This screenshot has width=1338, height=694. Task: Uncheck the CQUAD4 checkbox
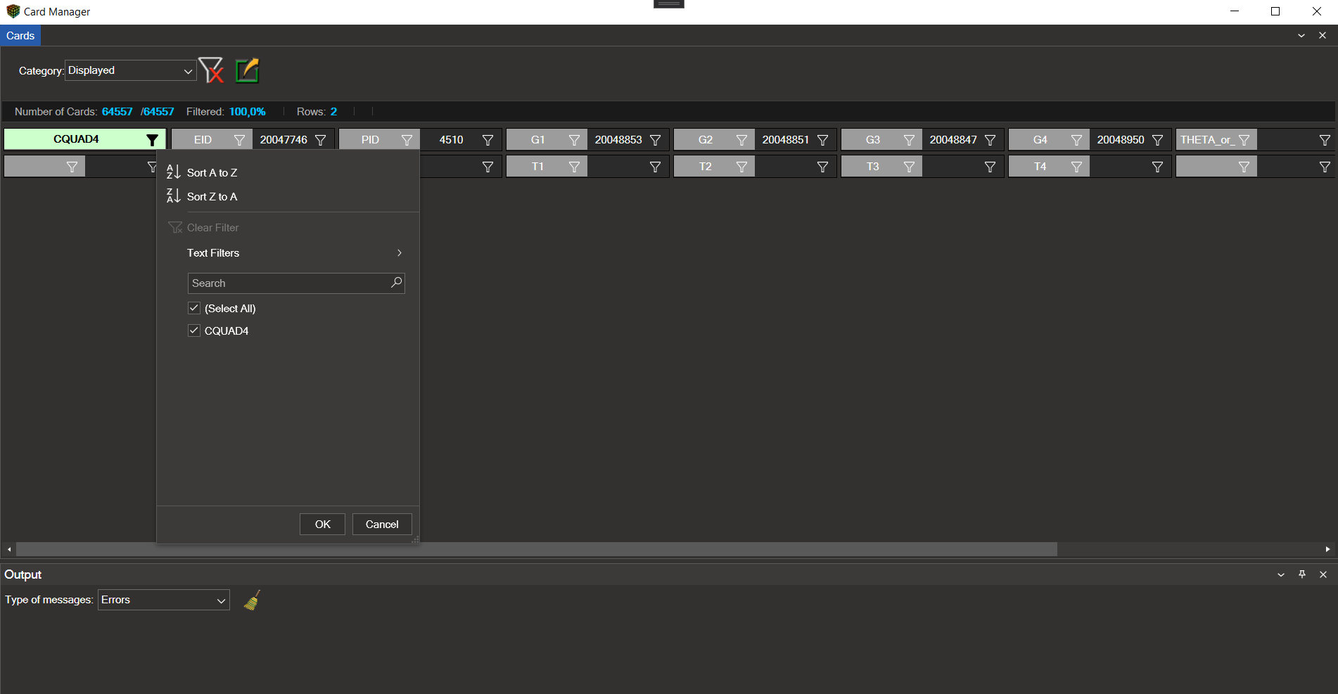(x=194, y=330)
